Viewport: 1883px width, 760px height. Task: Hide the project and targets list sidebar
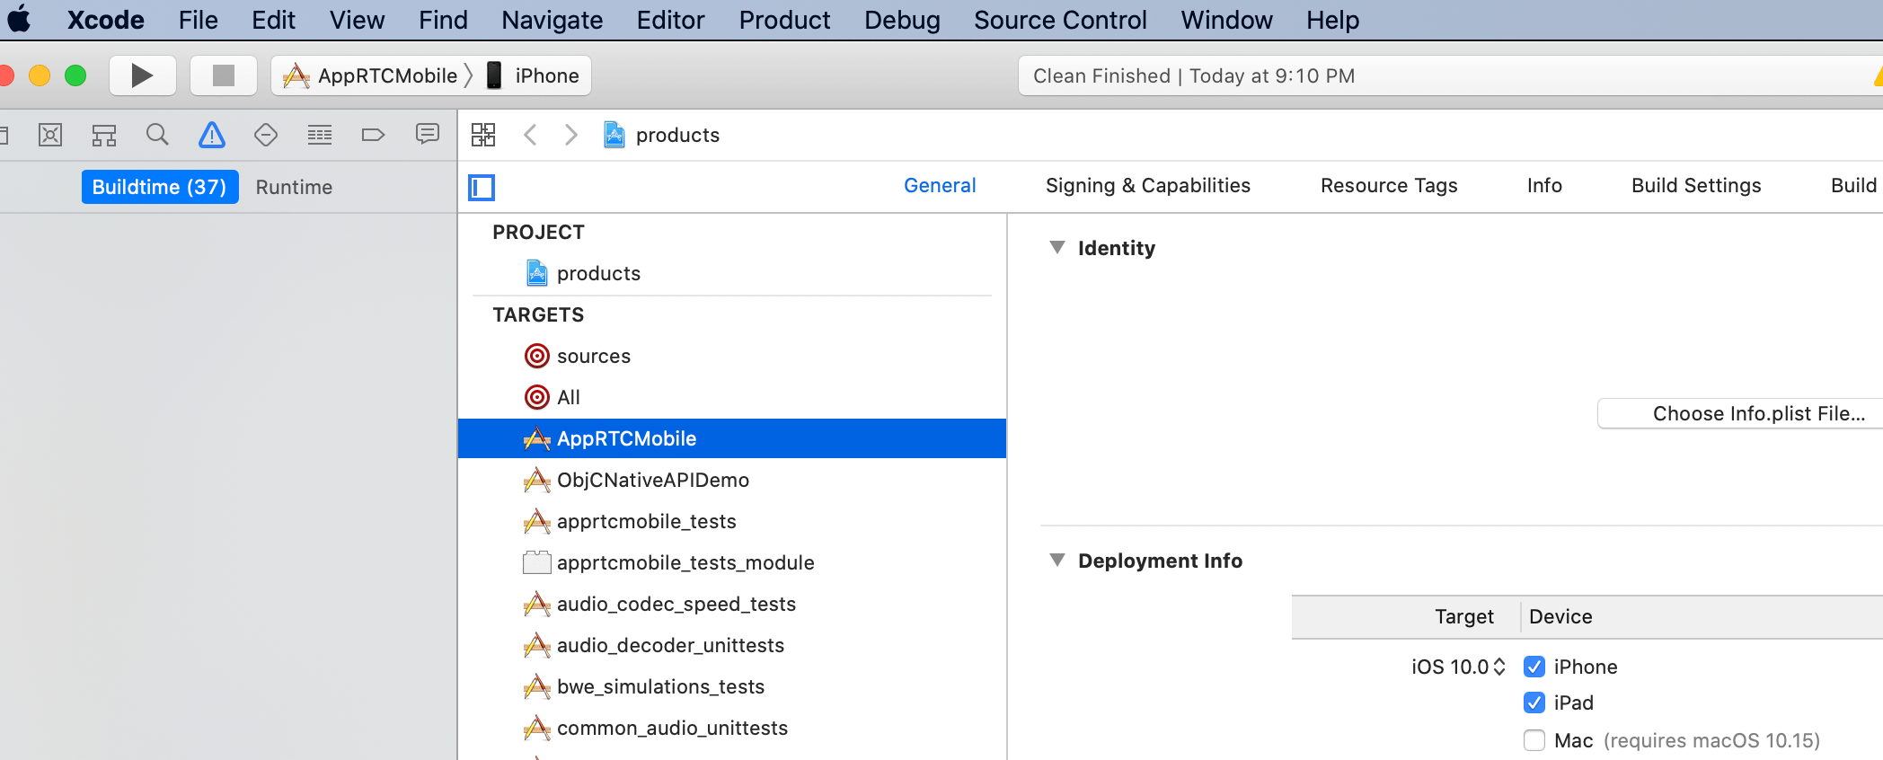point(482,187)
